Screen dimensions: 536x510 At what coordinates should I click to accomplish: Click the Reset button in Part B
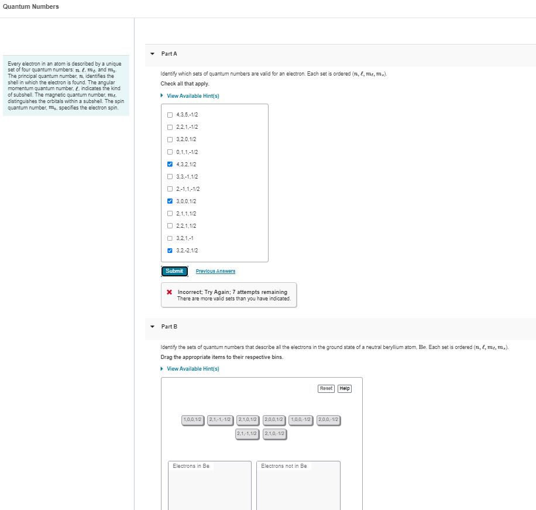point(326,389)
